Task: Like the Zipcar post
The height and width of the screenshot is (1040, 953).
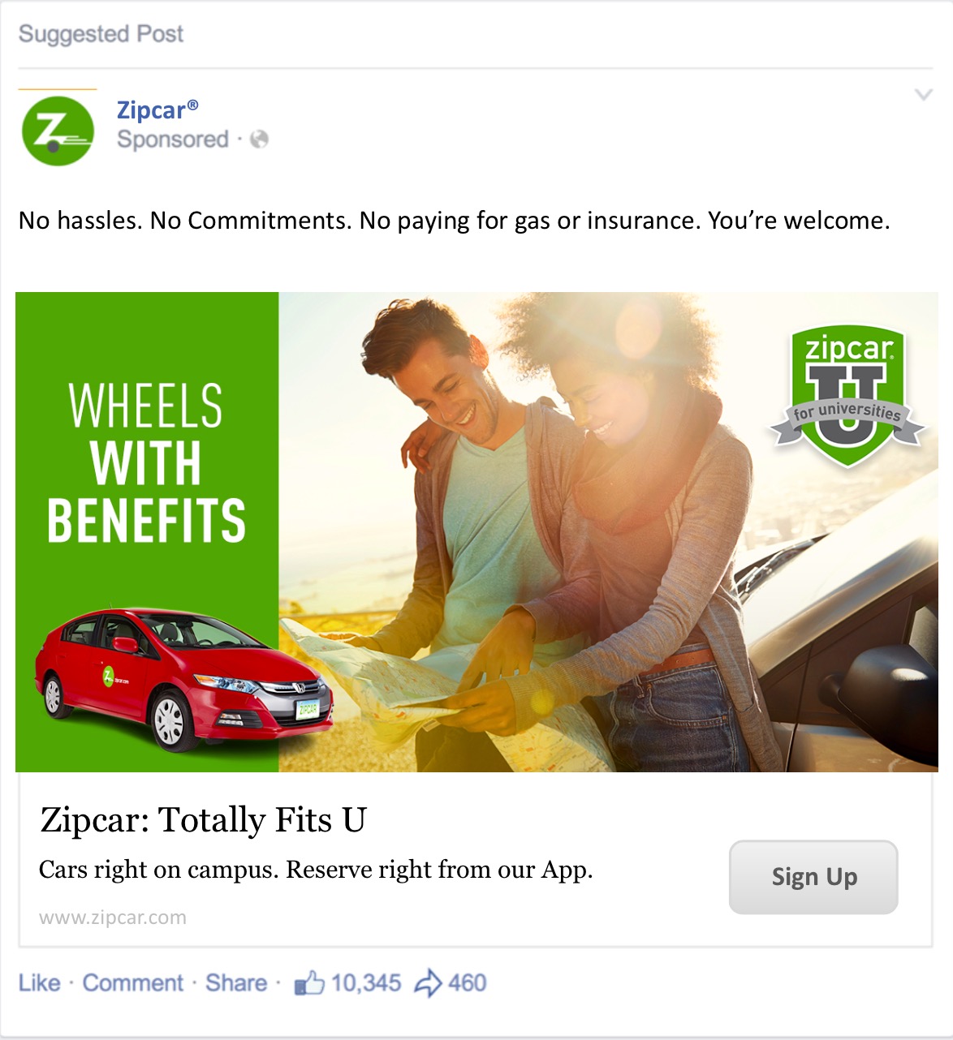Action: tap(40, 983)
